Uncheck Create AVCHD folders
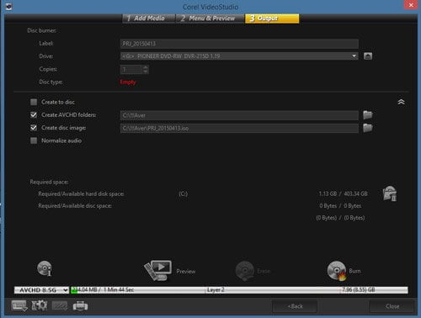Screen dimensions: 421x318 coord(34,114)
